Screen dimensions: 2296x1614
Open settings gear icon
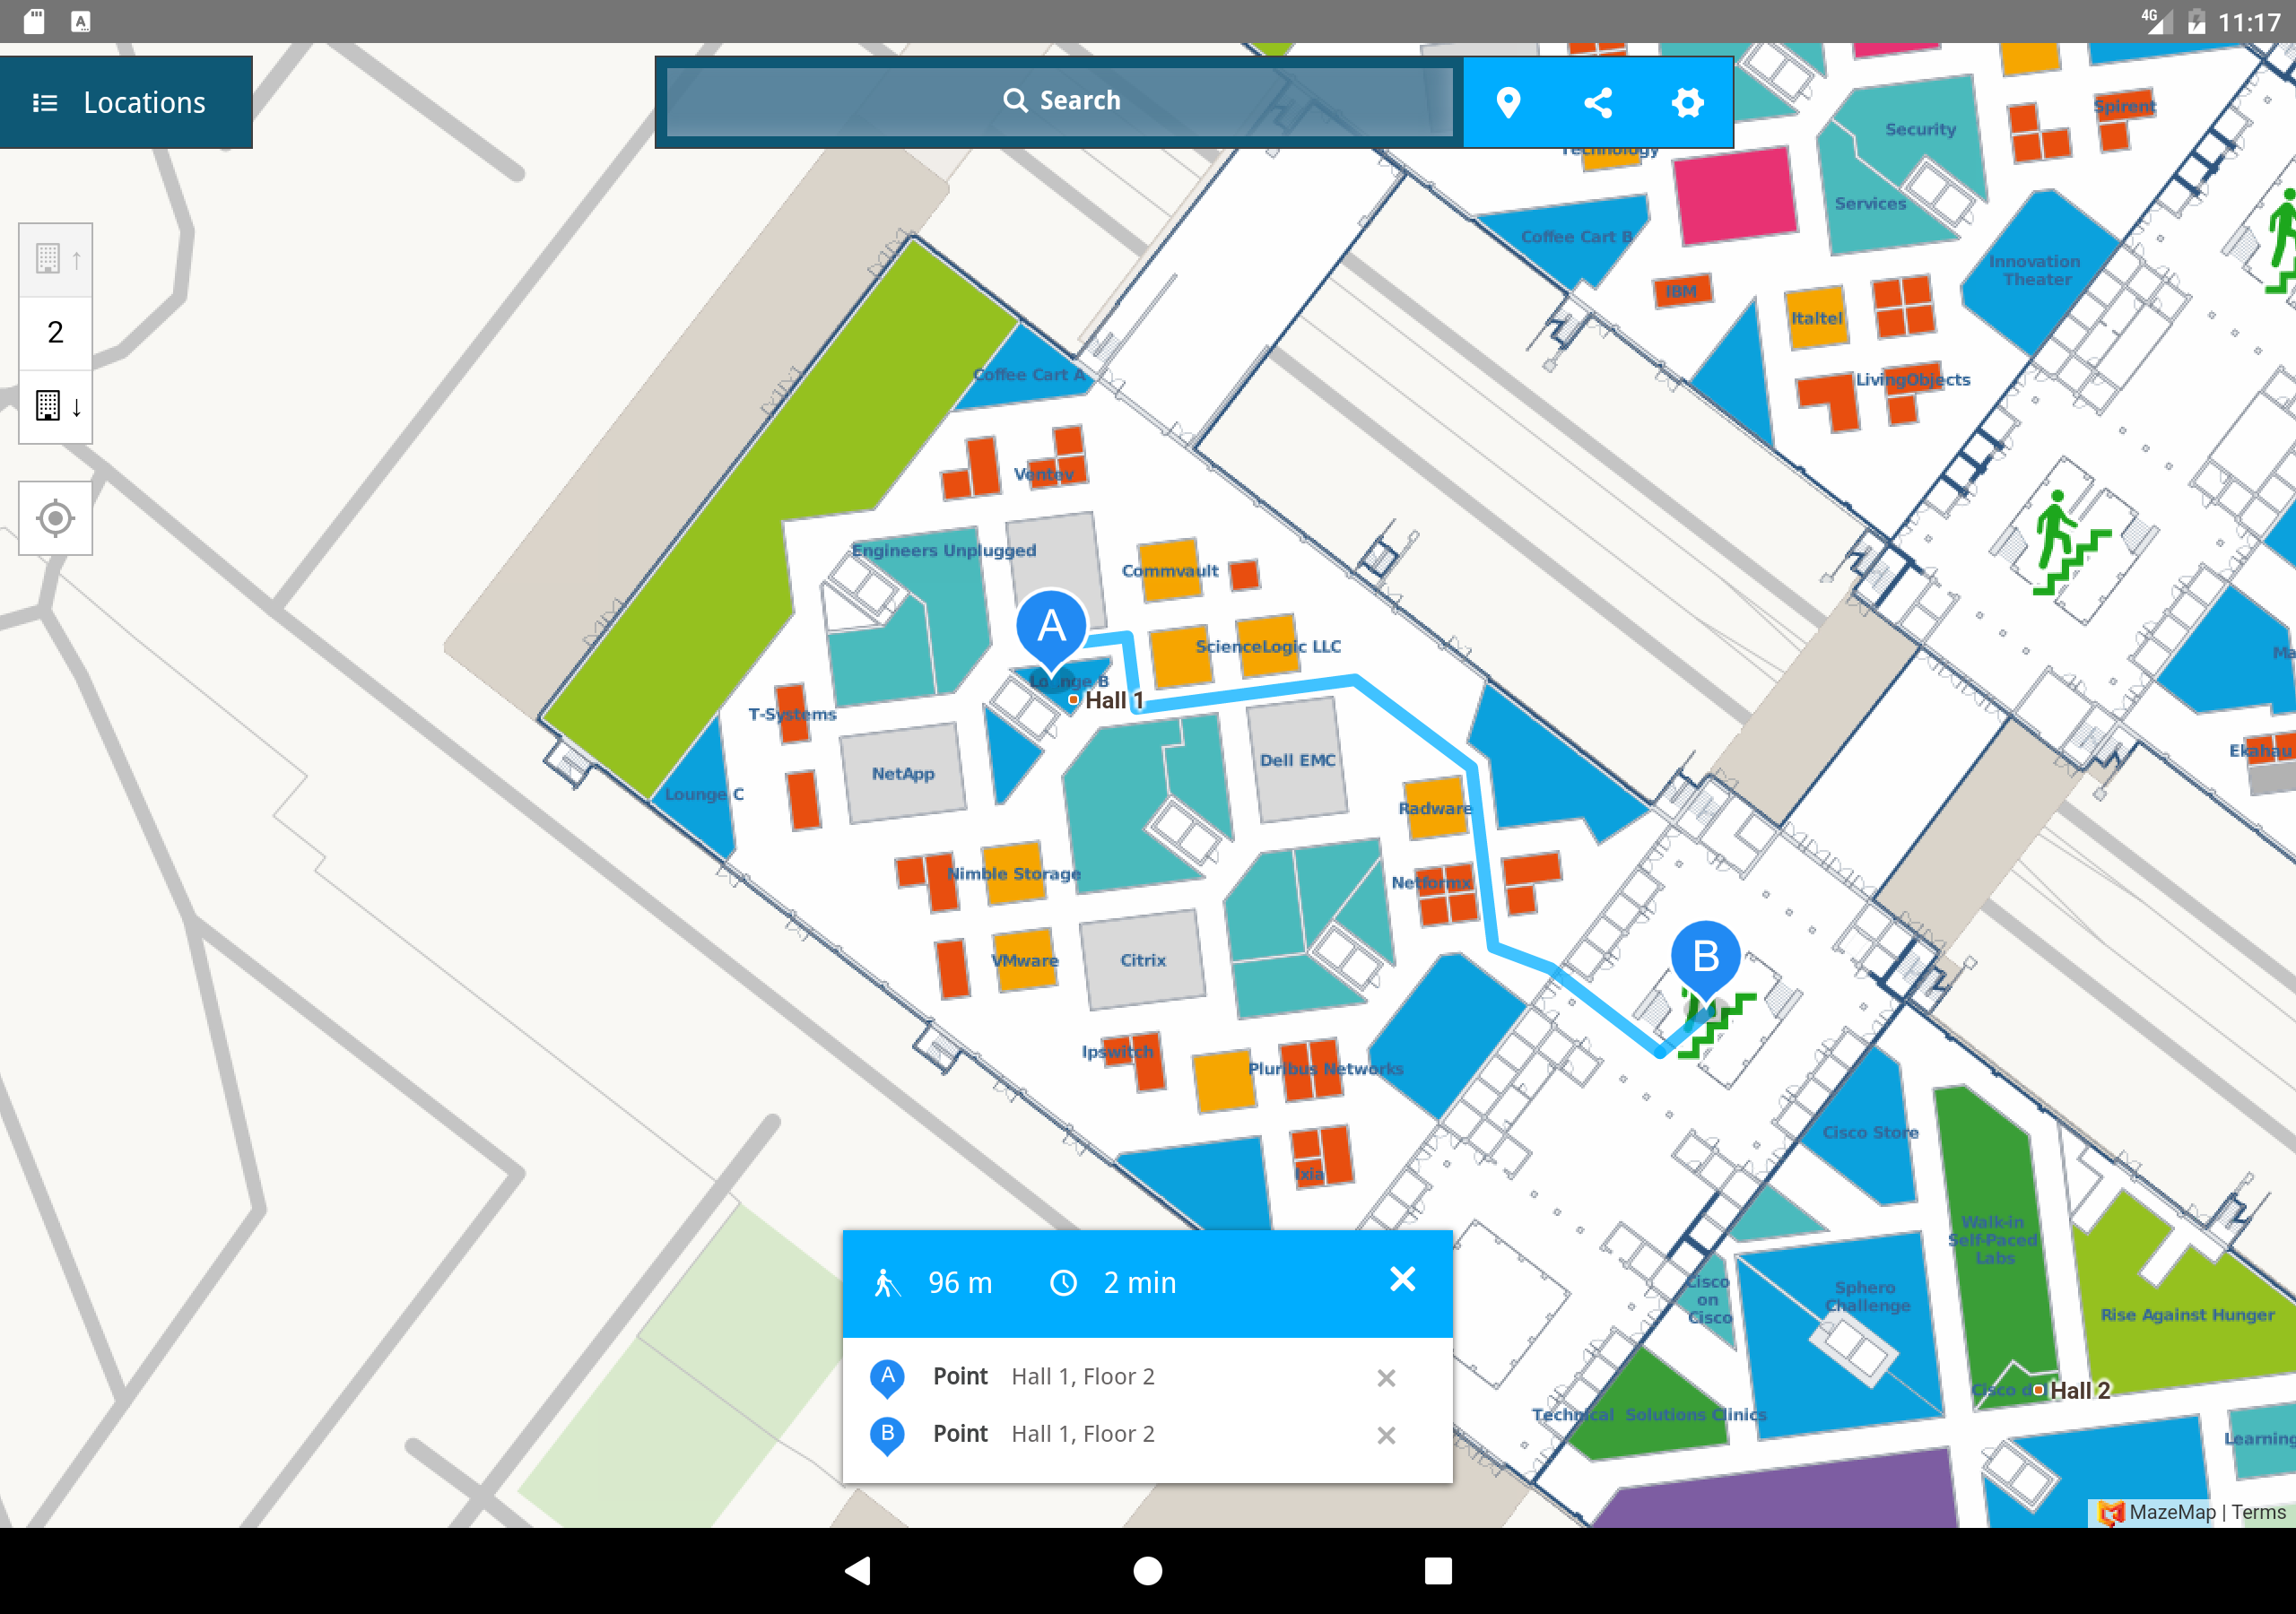coord(1688,102)
